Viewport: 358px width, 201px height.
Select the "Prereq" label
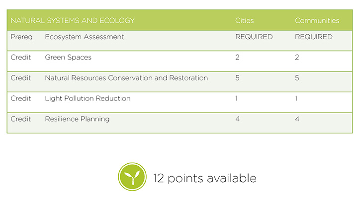tap(21, 37)
